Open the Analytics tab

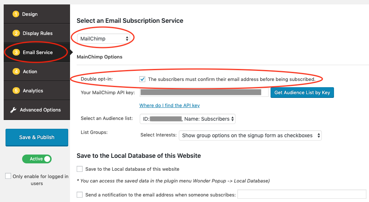(x=33, y=91)
